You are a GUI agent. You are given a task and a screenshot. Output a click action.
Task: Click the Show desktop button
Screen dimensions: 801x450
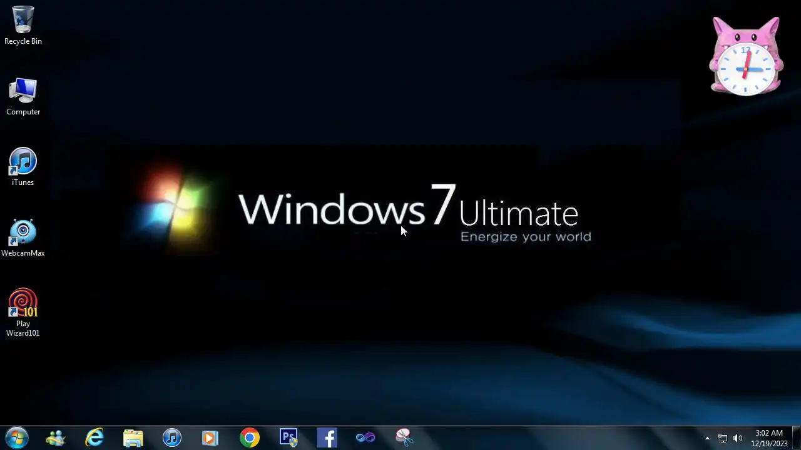coord(796,437)
